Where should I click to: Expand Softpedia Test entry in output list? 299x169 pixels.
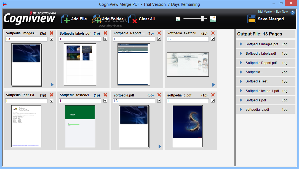(241, 81)
